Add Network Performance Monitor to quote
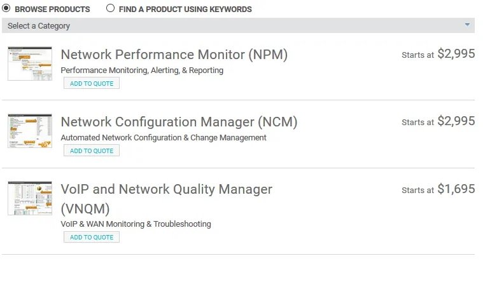The height and width of the screenshot is (282, 483). pyautogui.click(x=92, y=83)
